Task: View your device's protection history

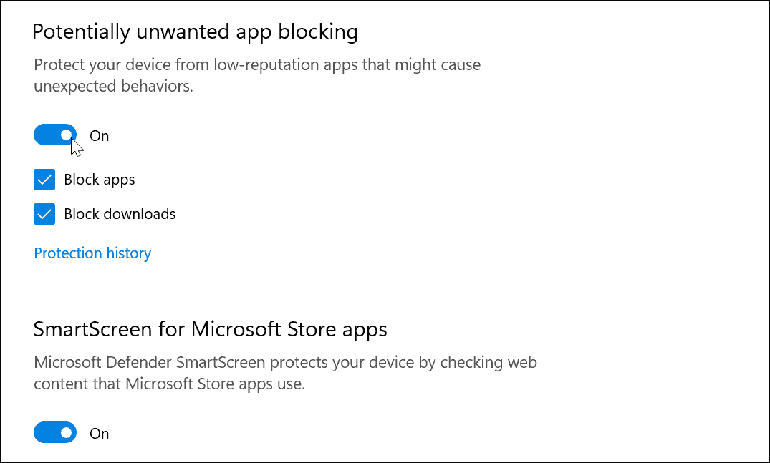Action: click(x=92, y=253)
